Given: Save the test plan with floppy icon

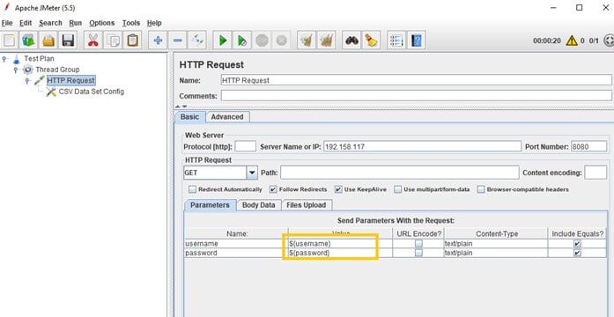Looking at the screenshot, I should (68, 41).
